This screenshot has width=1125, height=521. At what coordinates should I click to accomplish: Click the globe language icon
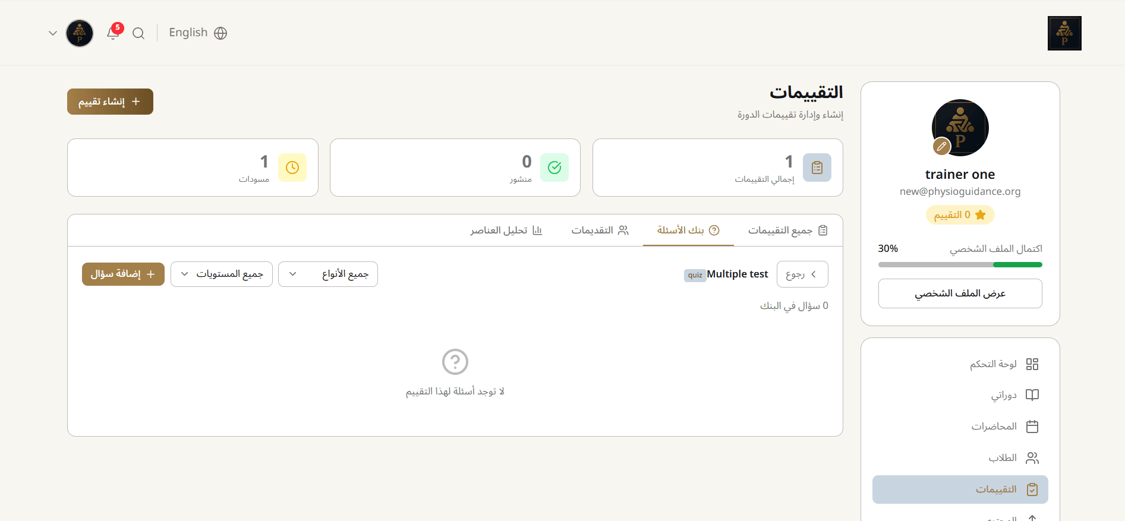tap(220, 33)
